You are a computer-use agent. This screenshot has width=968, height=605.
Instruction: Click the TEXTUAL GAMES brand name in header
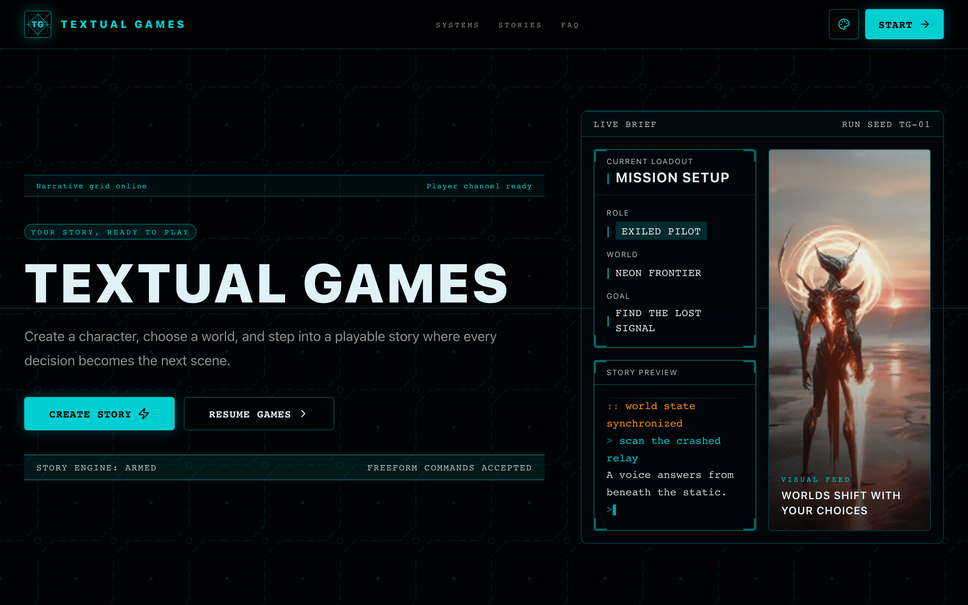[123, 25]
